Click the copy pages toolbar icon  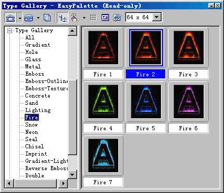click(x=47, y=18)
